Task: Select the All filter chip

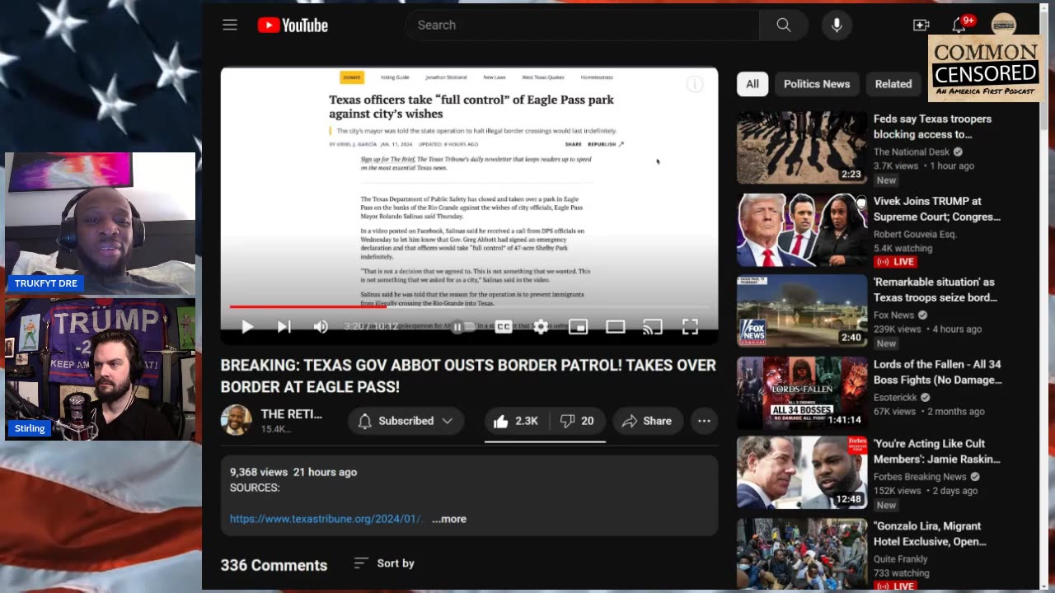Action: [x=753, y=84]
